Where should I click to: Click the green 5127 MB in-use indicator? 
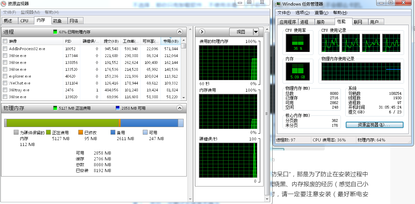[x=55, y=108]
